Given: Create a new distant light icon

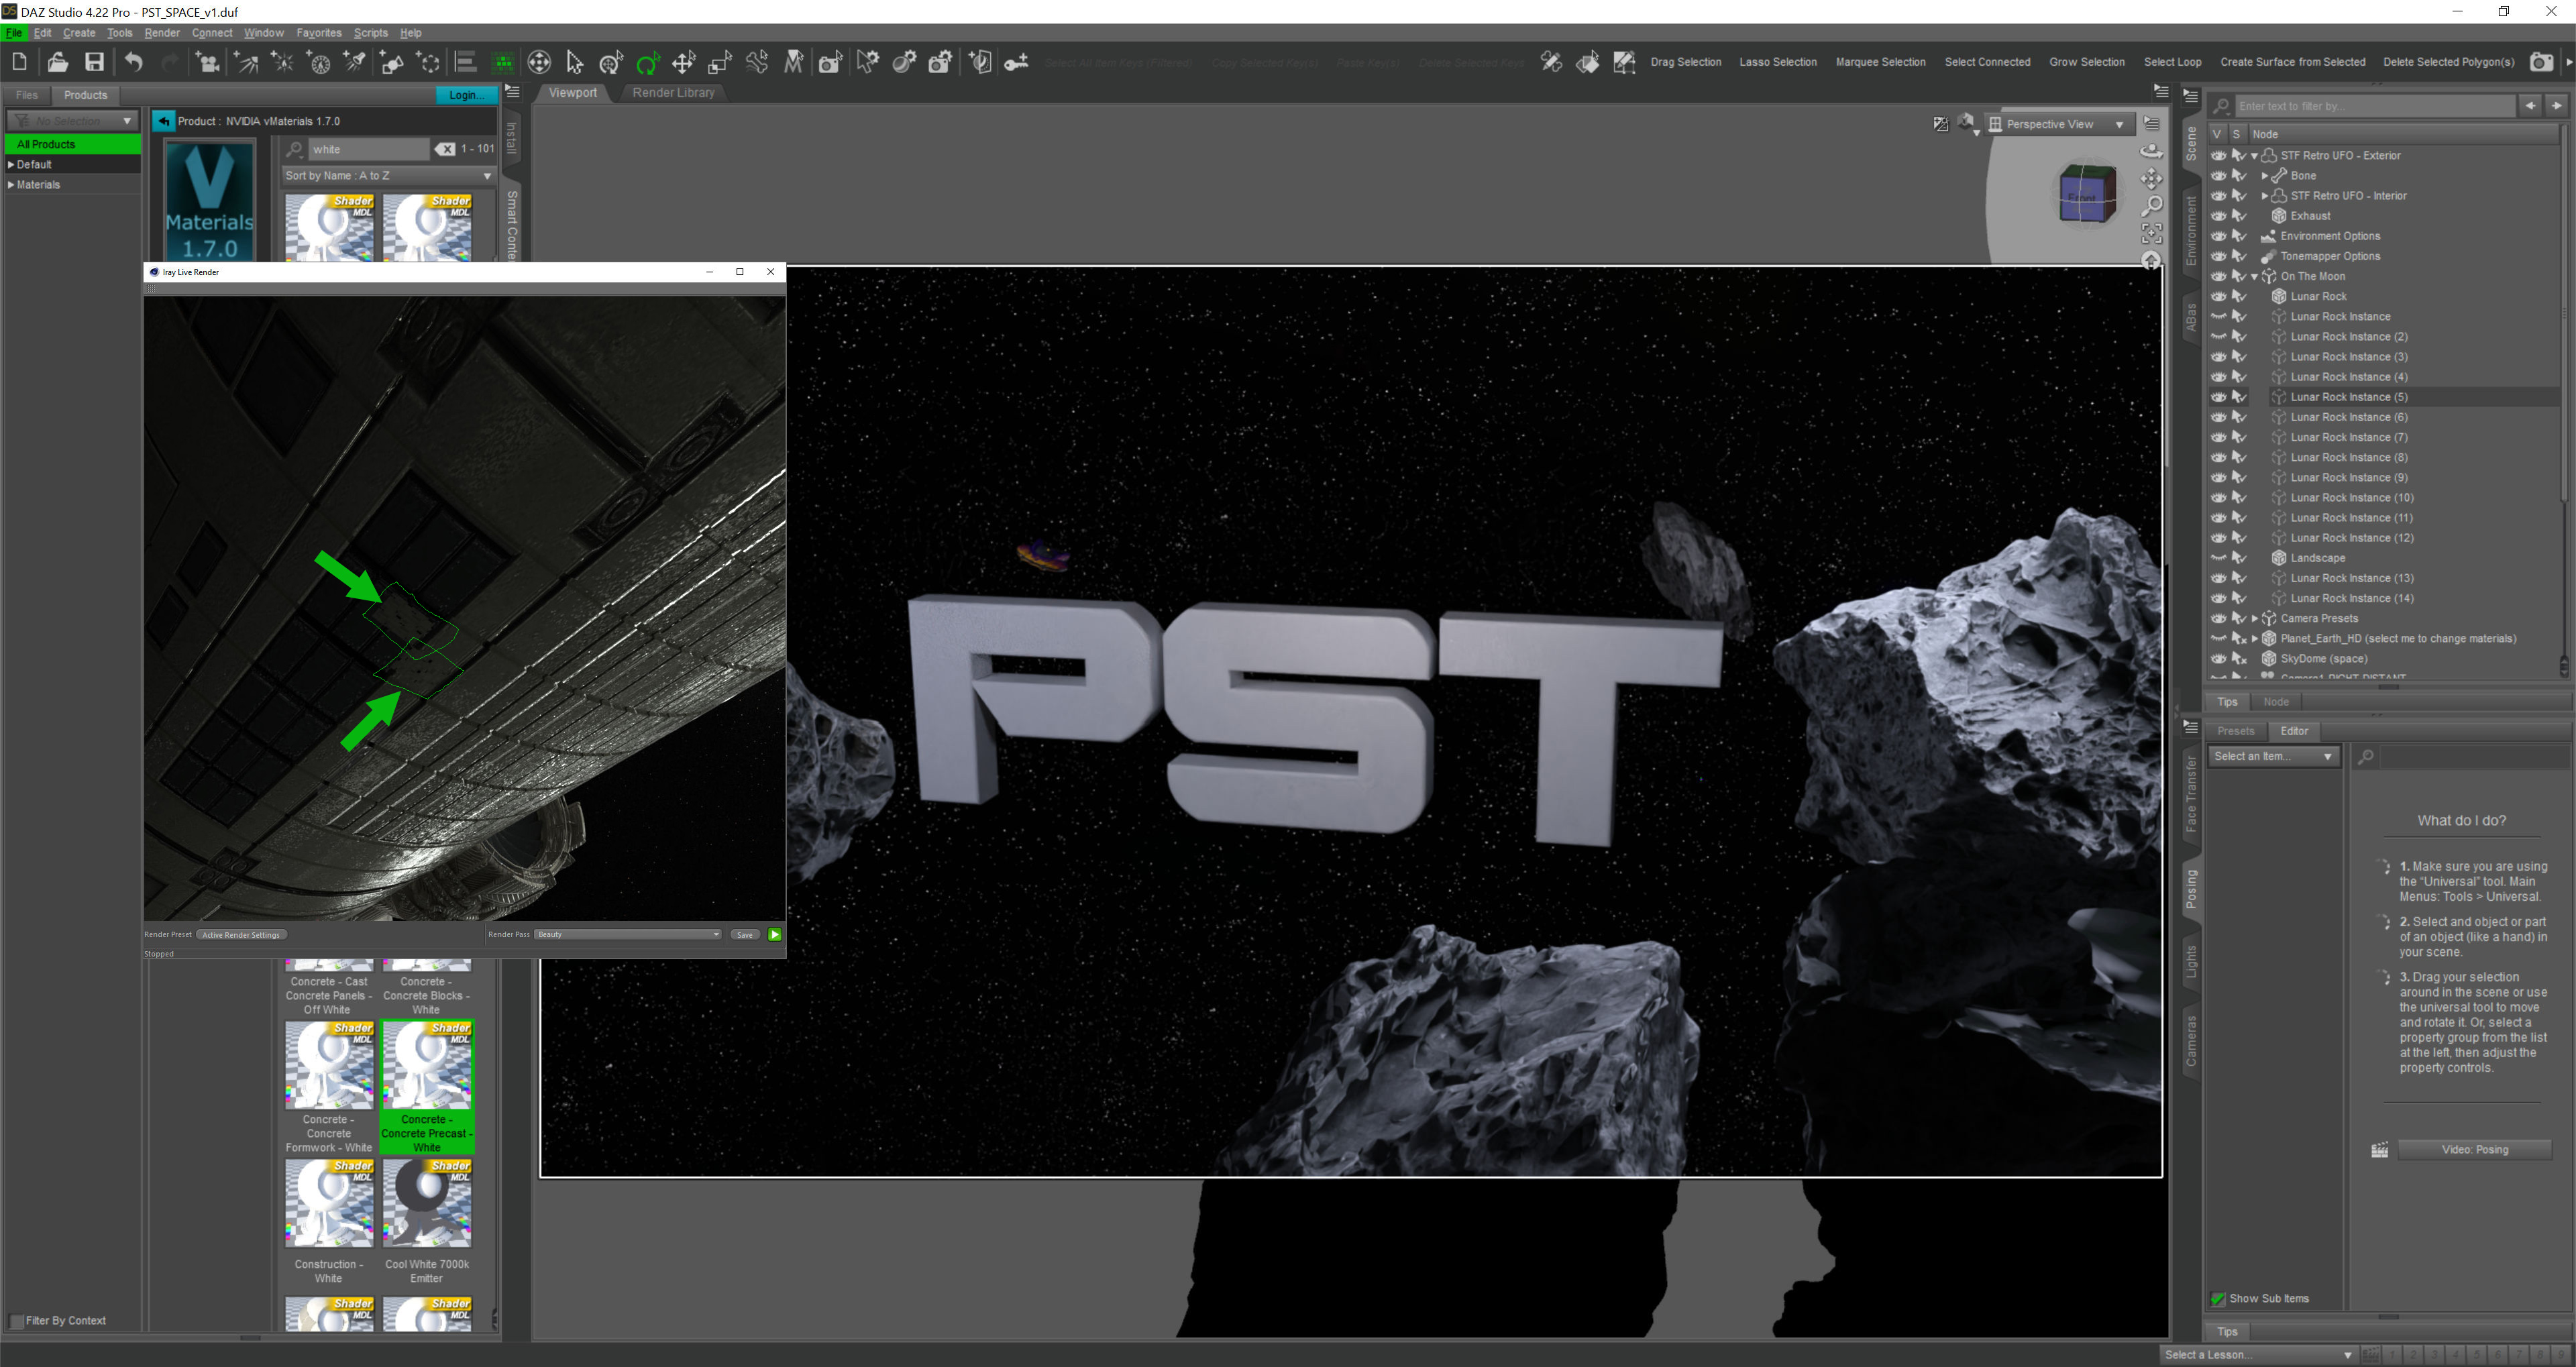Looking at the screenshot, I should click(246, 62).
